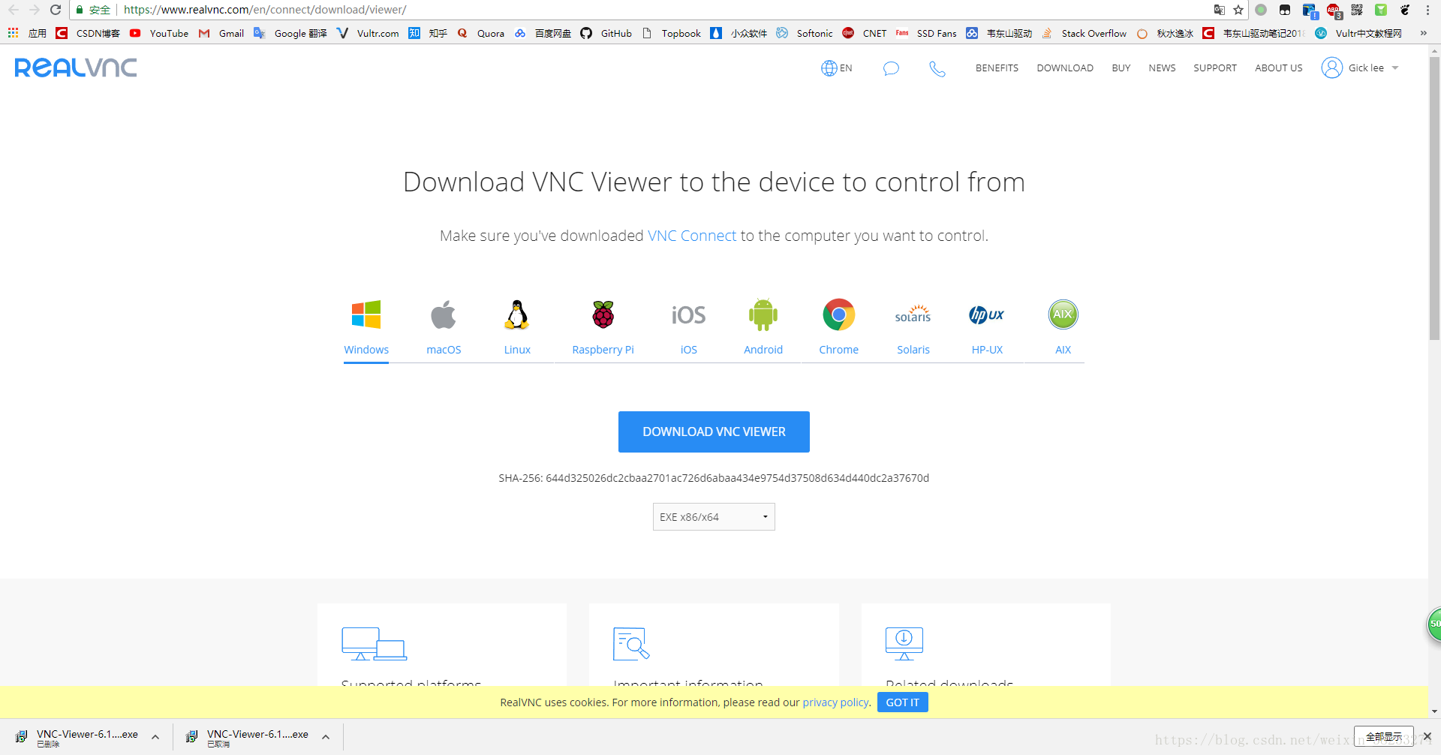Image resolution: width=1441 pixels, height=755 pixels.
Task: Open Chrome's three-dot menu
Action: coord(1427,10)
